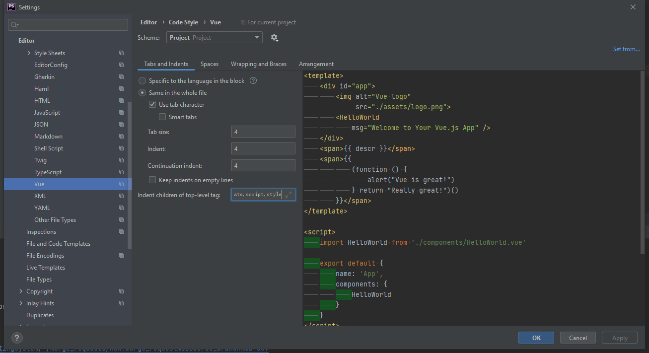Select File and Code Templates item

point(59,244)
